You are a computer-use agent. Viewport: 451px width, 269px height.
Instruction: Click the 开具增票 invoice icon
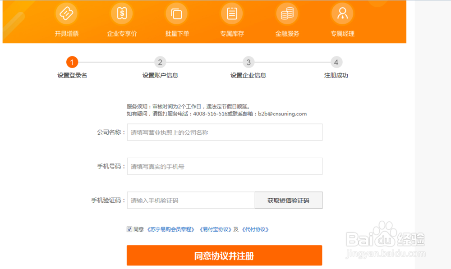coord(66,13)
